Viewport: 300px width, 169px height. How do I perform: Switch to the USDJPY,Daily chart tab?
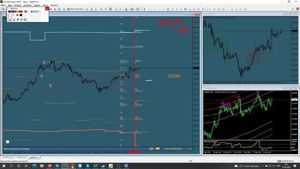click(8, 158)
